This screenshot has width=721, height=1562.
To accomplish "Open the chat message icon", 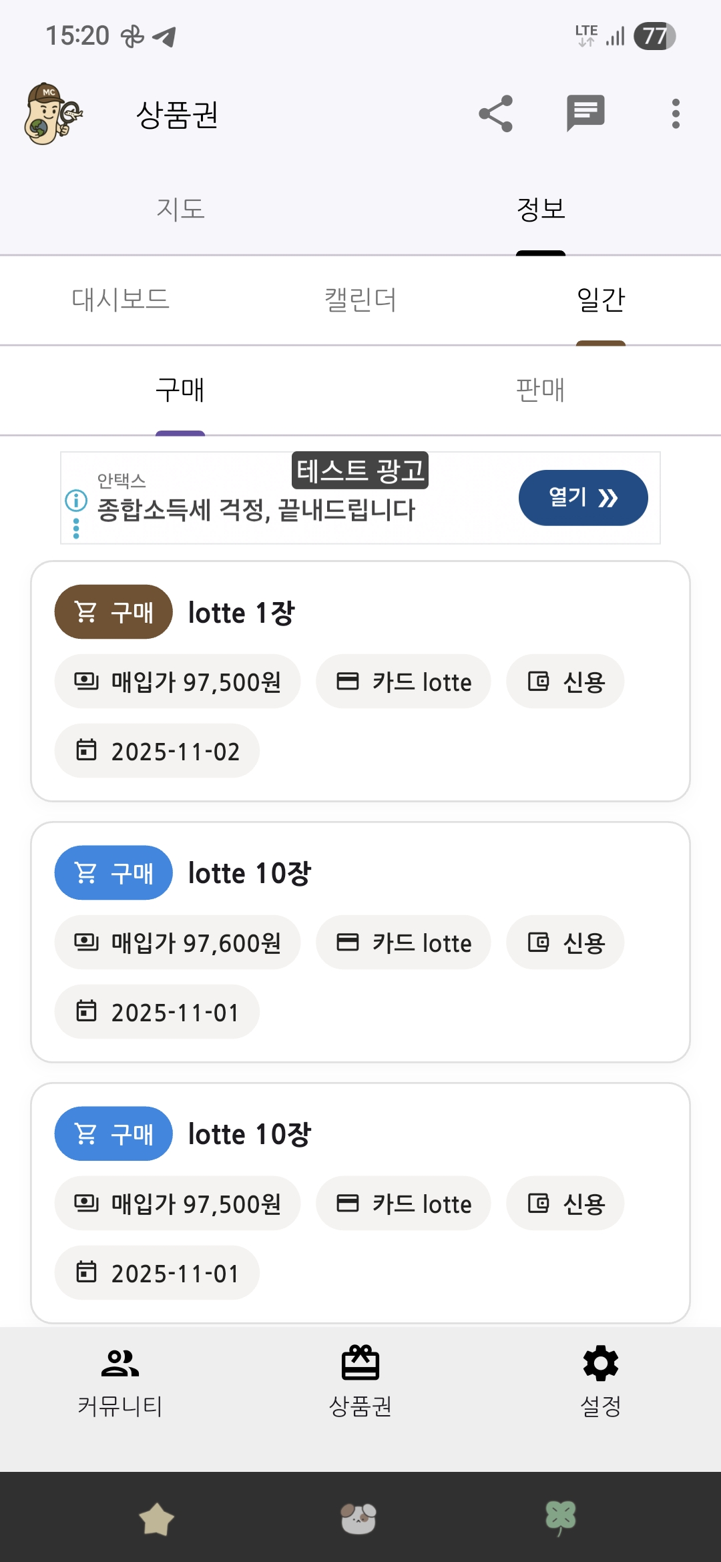I will pyautogui.click(x=585, y=113).
